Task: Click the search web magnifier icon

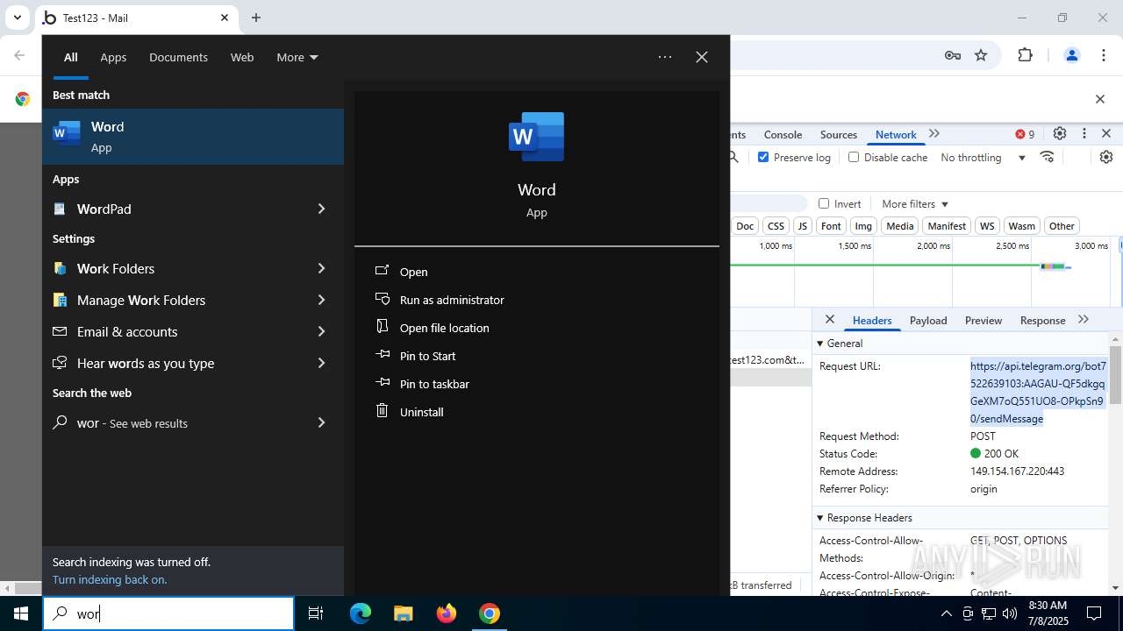Action: (x=60, y=422)
